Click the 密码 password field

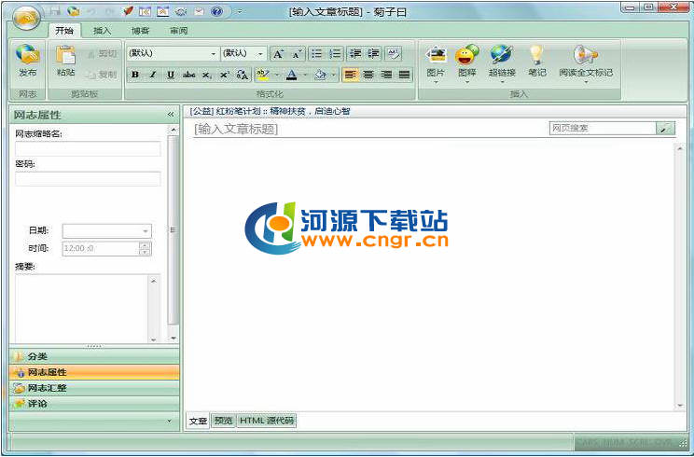coord(88,179)
